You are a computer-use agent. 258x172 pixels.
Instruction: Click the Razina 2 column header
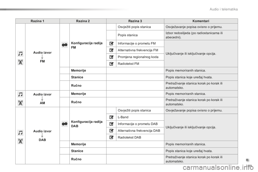[x=83, y=21]
